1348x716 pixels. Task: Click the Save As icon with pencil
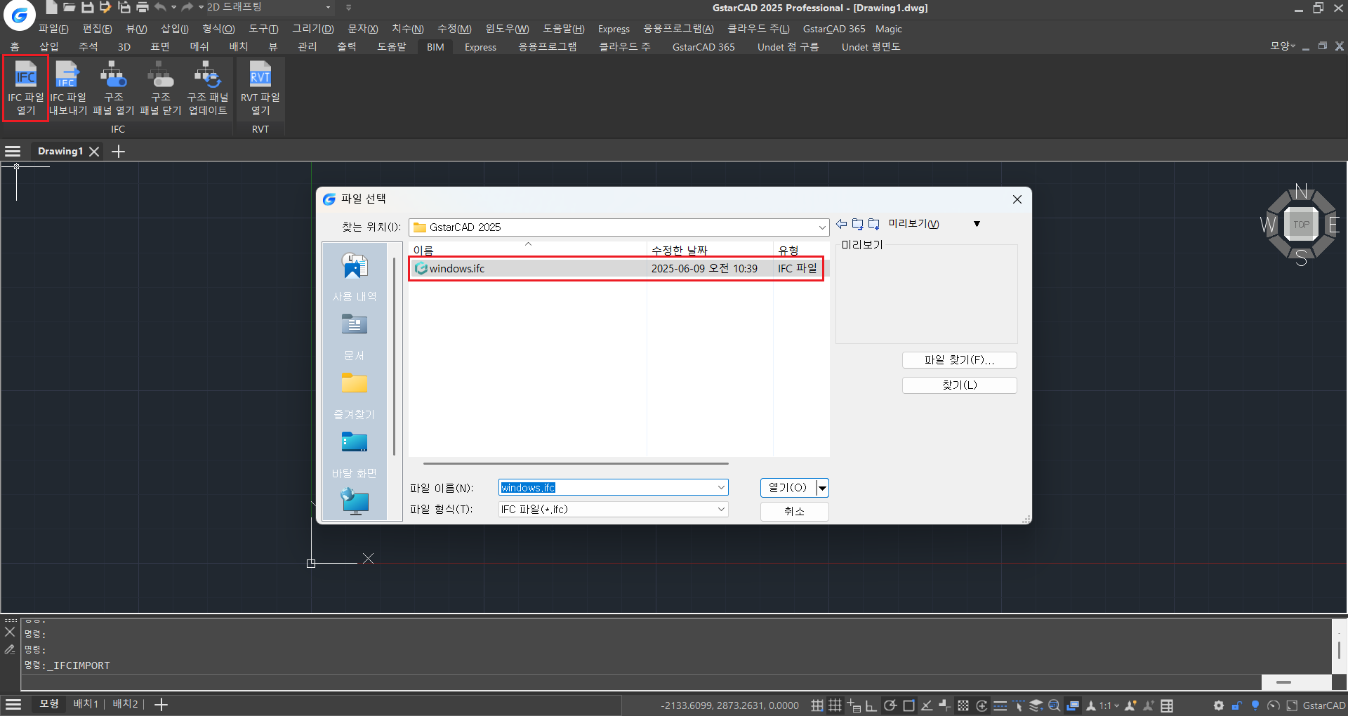pyautogui.click(x=105, y=8)
